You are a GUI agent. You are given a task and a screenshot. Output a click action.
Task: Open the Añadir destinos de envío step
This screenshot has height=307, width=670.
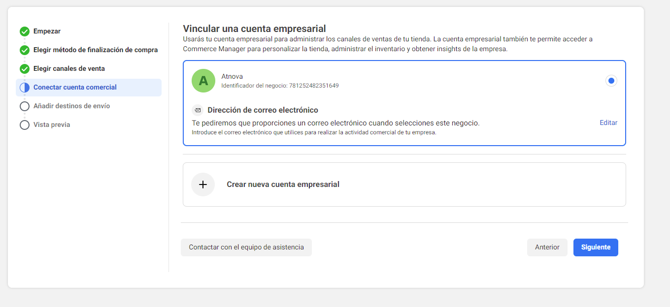point(71,106)
